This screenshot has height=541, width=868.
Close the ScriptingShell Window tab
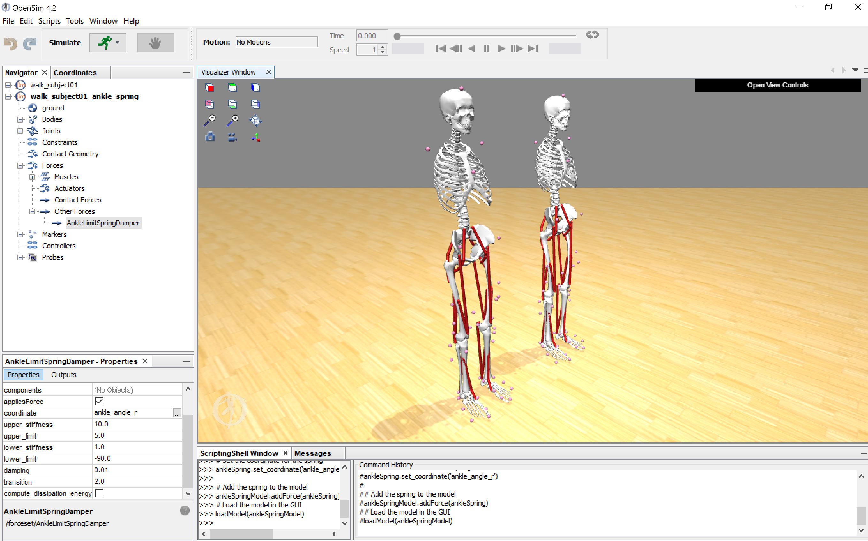[285, 453]
